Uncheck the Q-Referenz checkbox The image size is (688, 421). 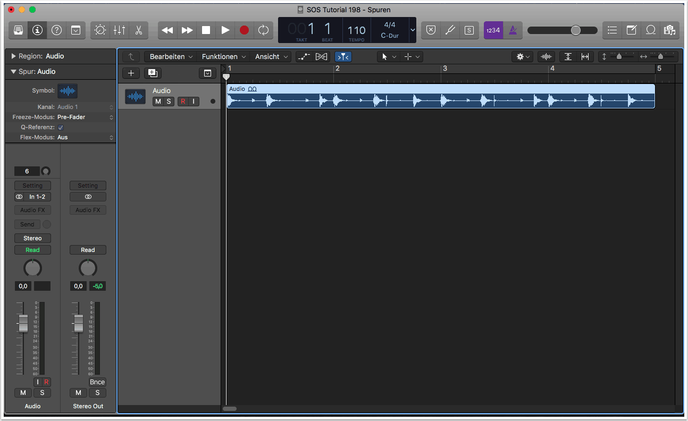(61, 127)
